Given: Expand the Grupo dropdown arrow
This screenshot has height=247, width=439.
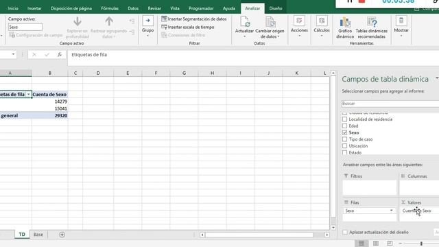Looking at the screenshot, I should (147, 36).
